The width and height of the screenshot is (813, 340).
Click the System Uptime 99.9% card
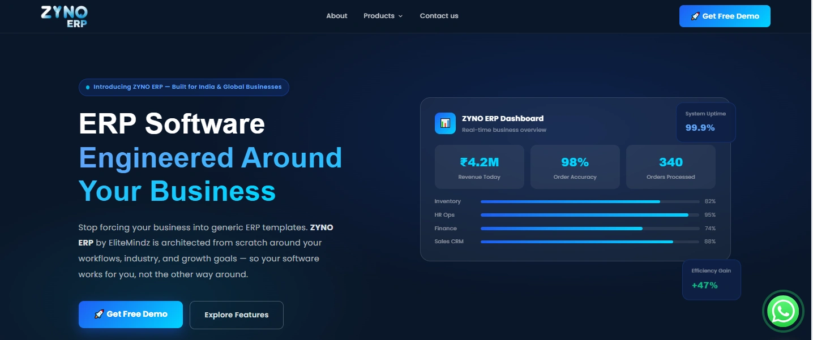705,122
